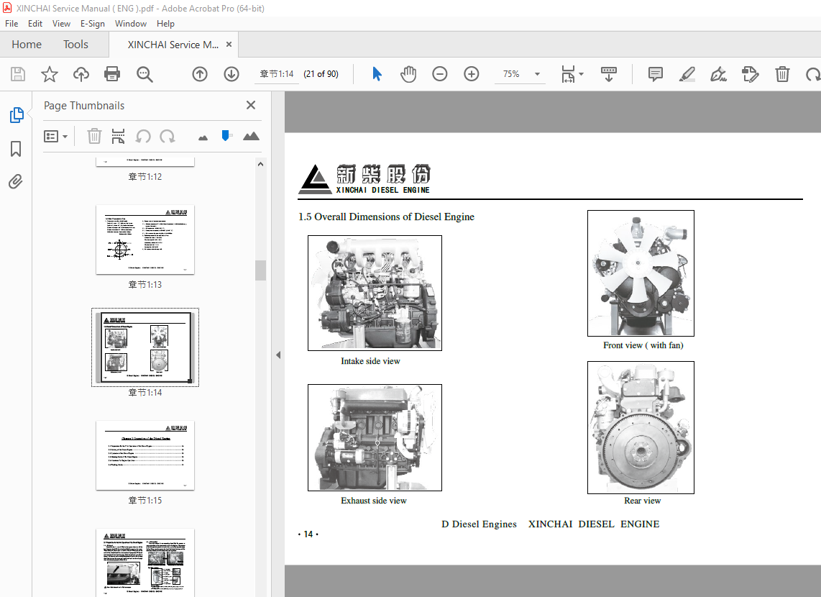Open the Bookmarks pane icon
The height and width of the screenshot is (597, 821).
click(x=17, y=149)
